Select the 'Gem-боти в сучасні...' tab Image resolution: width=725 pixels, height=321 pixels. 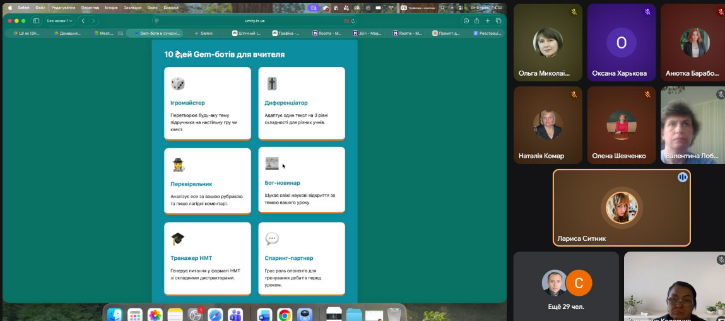[156, 33]
